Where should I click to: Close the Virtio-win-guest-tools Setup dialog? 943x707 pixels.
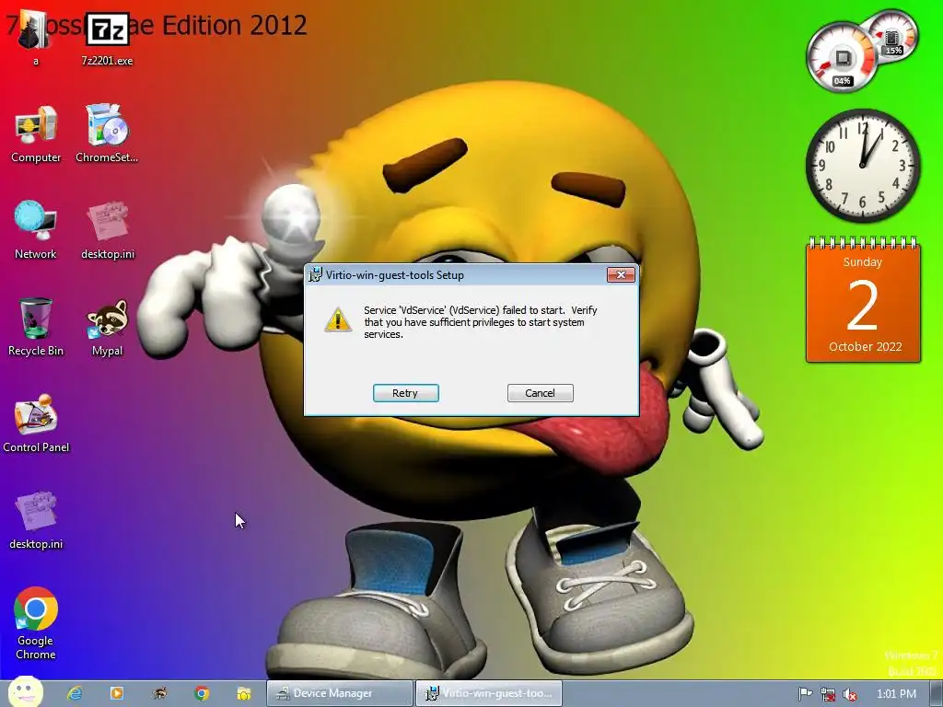tap(621, 274)
